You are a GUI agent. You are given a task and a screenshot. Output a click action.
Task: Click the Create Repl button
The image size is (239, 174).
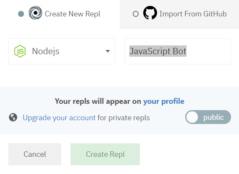(105, 154)
